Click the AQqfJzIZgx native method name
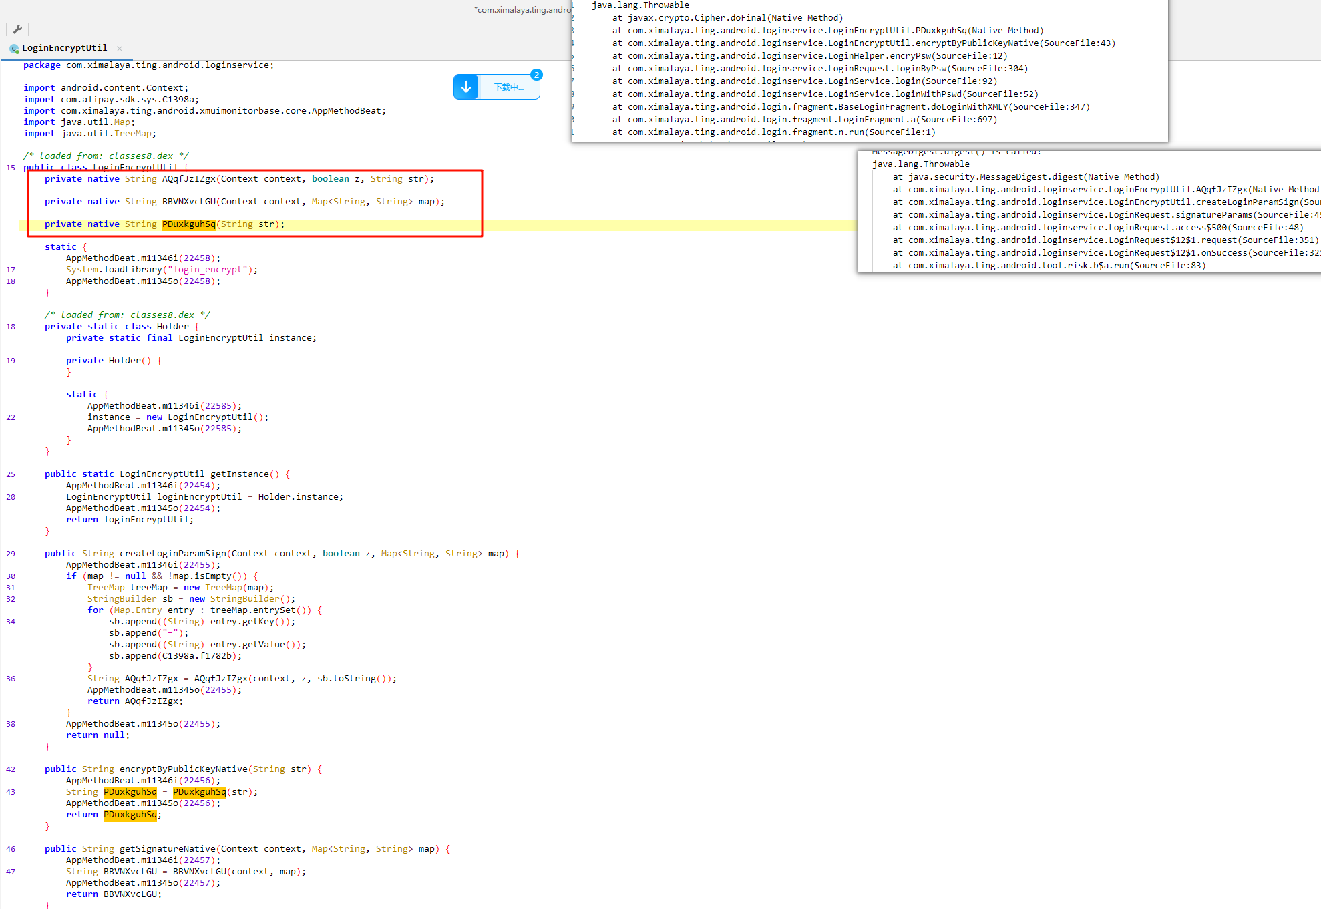This screenshot has width=1321, height=909. pyautogui.click(x=189, y=179)
